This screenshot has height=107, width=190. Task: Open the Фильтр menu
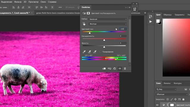pos(18,2)
